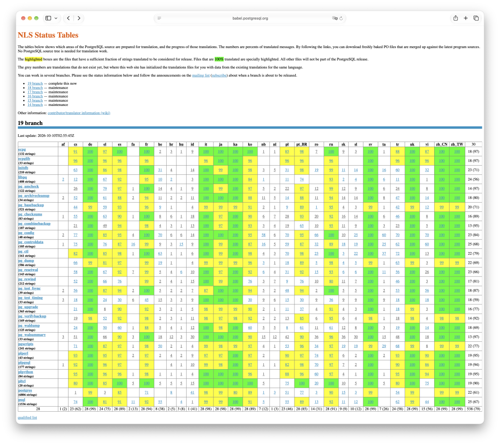Viewport: 500px width, 445px height.
Task: Open the pg_controldata catalog link
Action: coord(31,242)
